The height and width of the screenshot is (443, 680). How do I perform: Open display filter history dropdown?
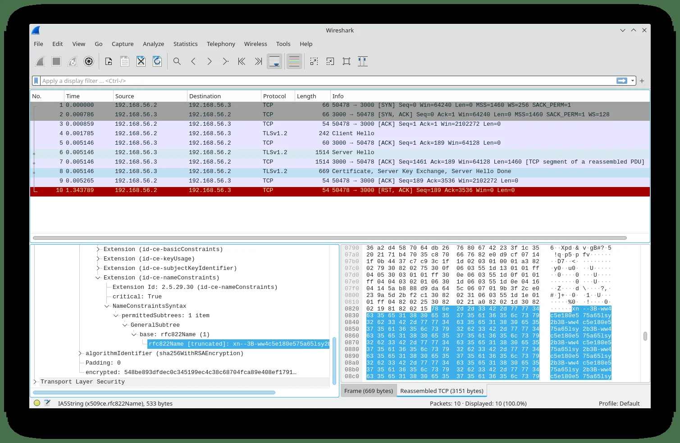[x=633, y=81]
